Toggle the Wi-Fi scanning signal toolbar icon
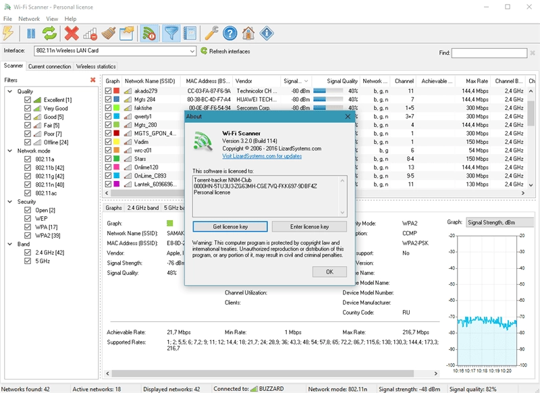This screenshot has height=393, width=540. point(149,33)
